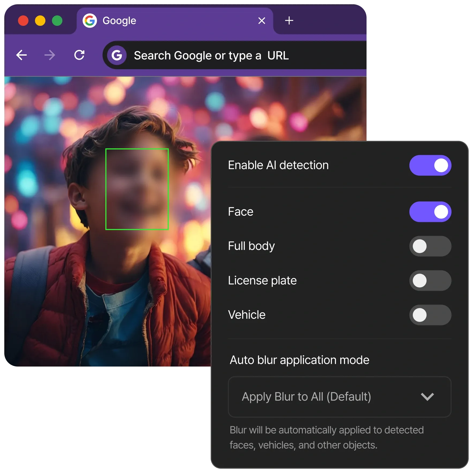Screen dimensions: 473x473
Task: Turn on License plate detection
Action: [x=430, y=281]
